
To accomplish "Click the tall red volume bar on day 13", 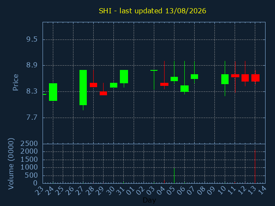I will [255, 167].
